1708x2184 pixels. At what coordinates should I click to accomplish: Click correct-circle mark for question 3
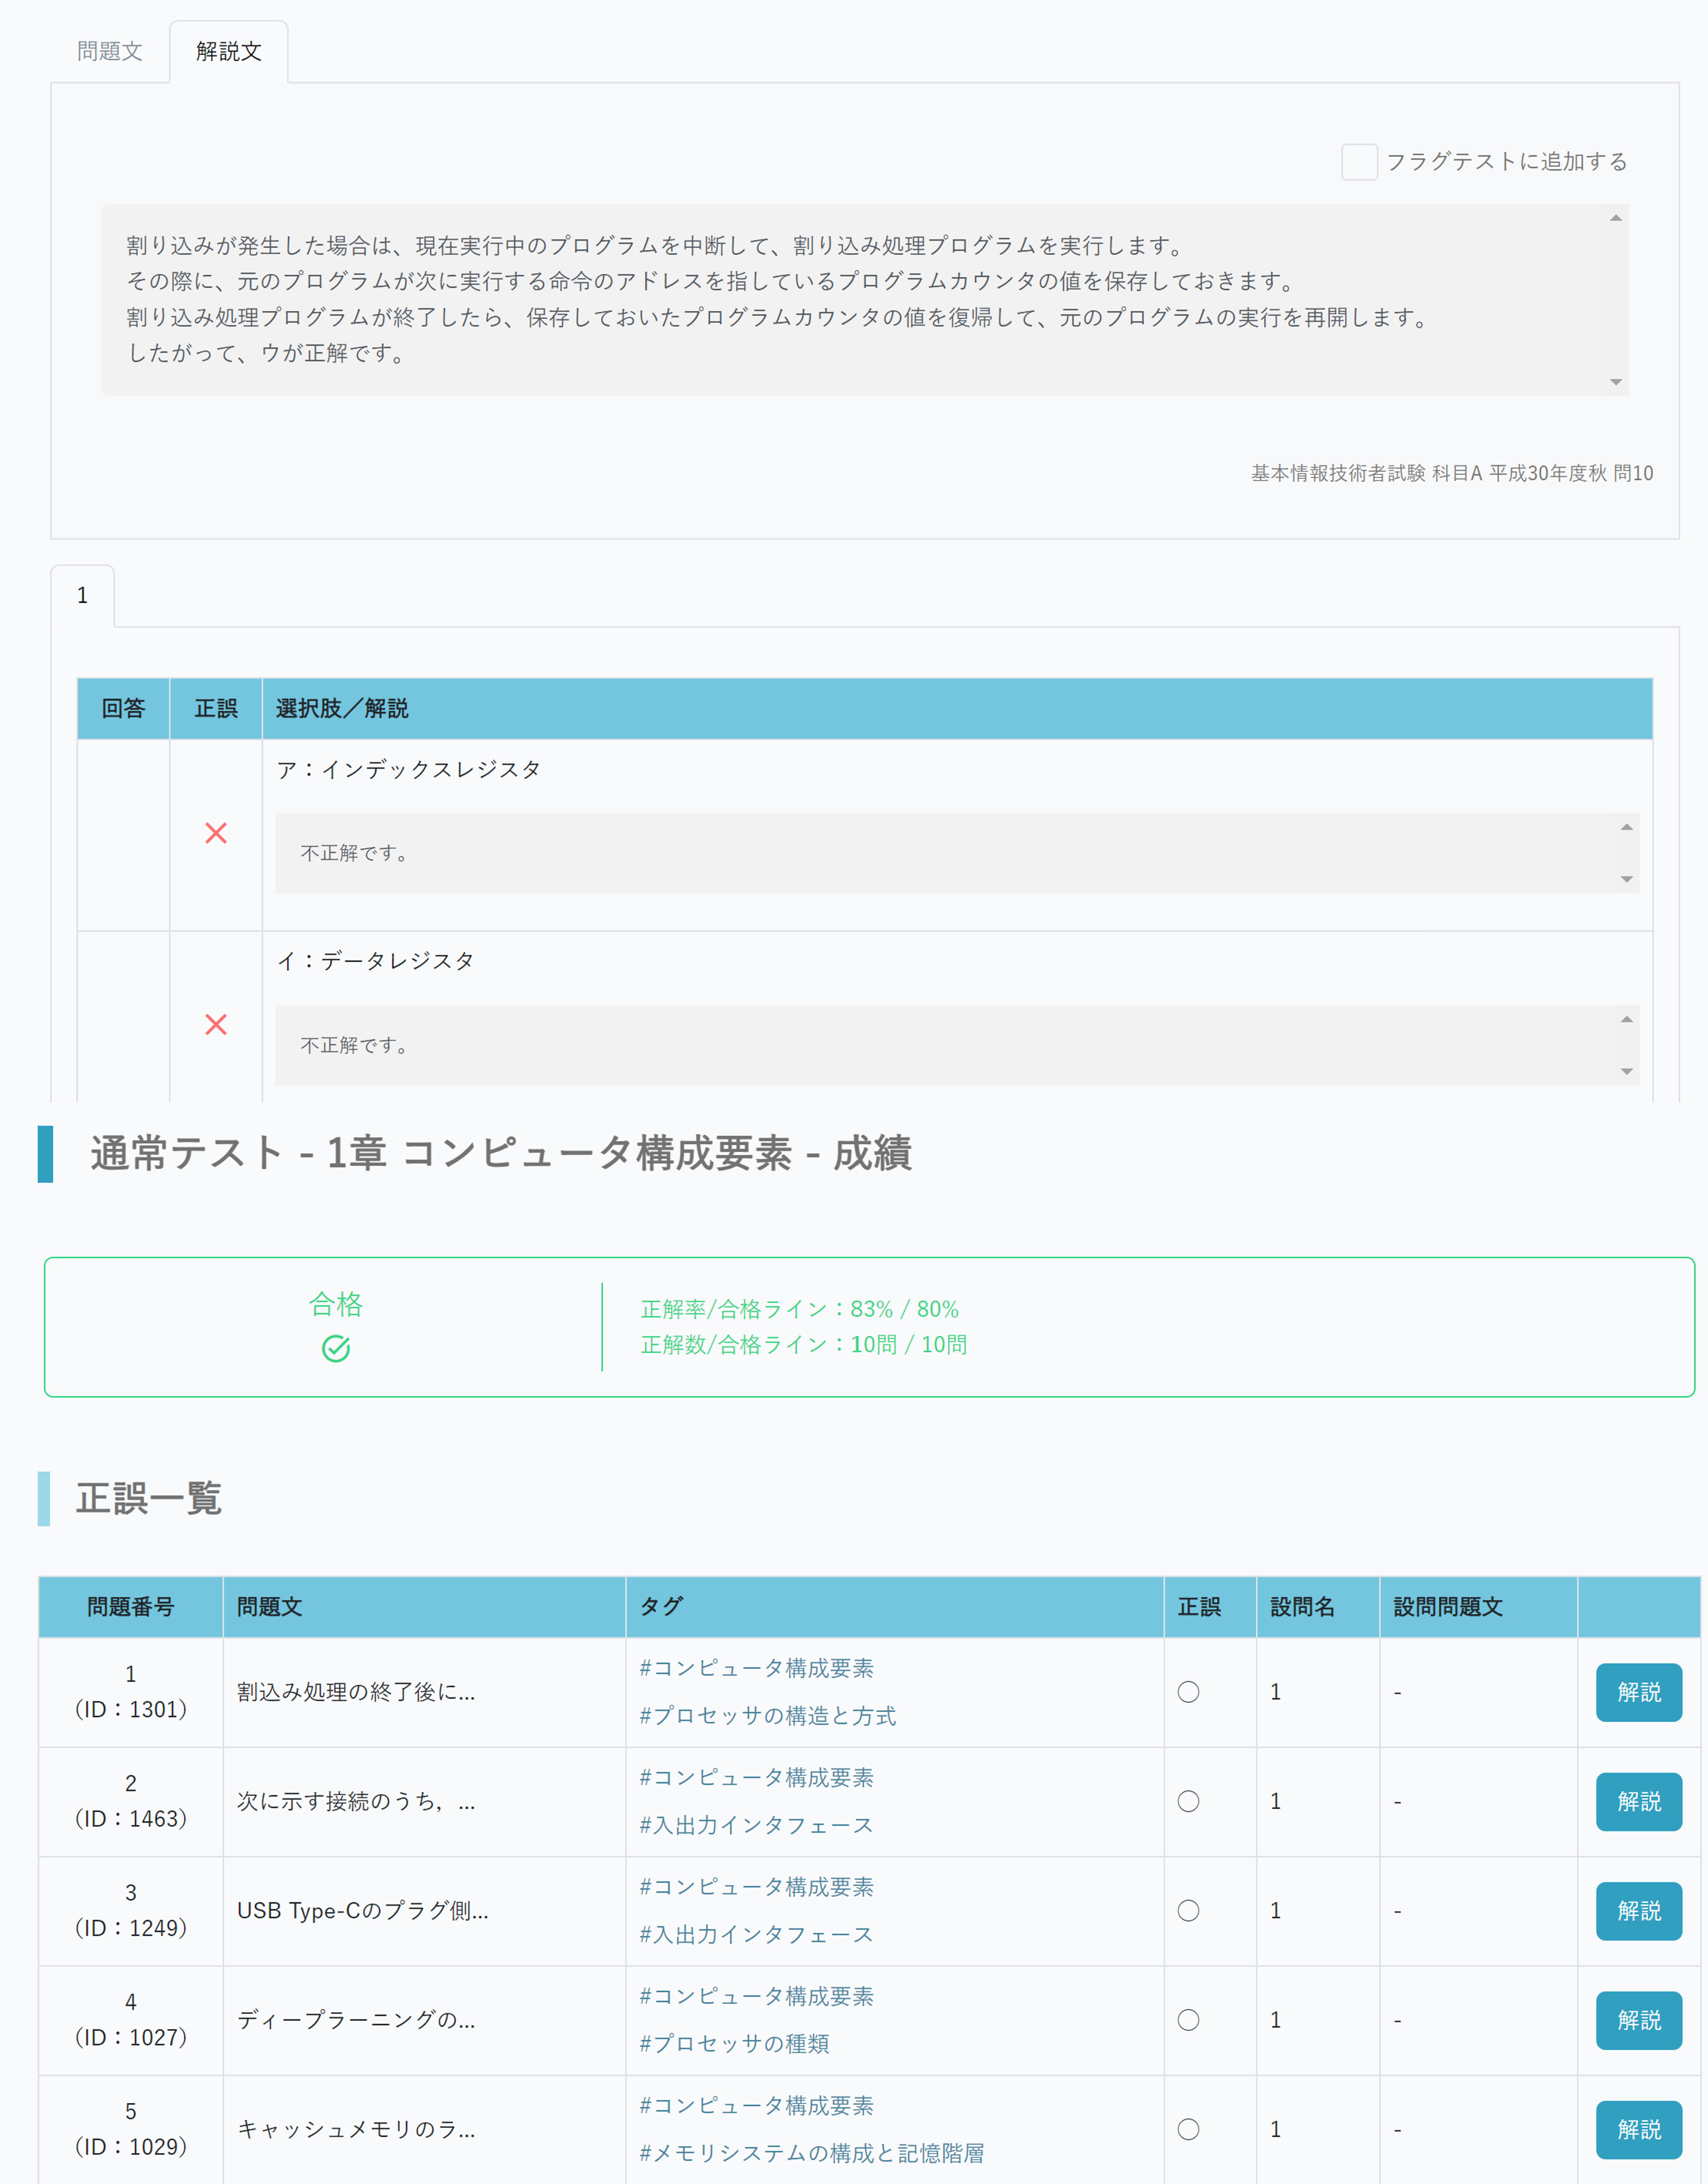(1188, 1911)
